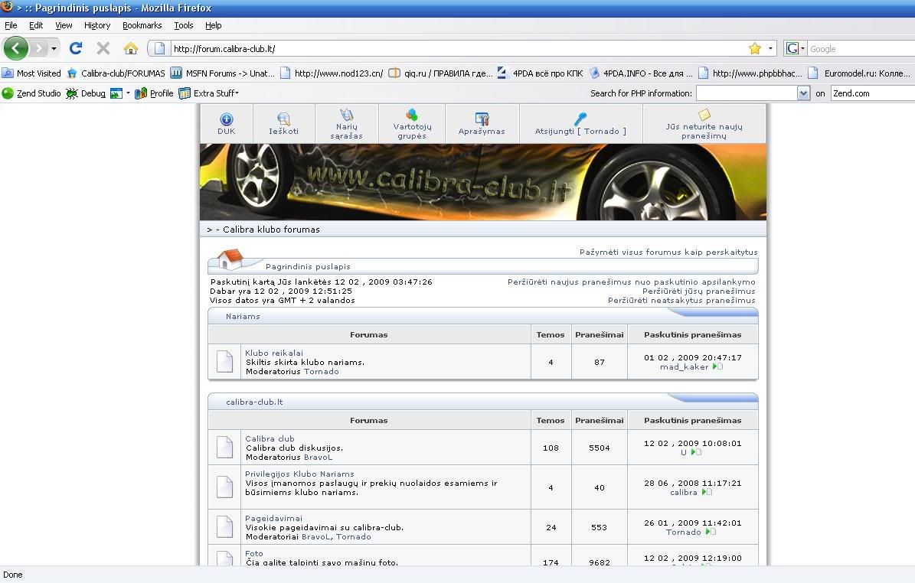Click the Zend Studio toolbar icon
The width and height of the screenshot is (915, 583).
(8, 93)
